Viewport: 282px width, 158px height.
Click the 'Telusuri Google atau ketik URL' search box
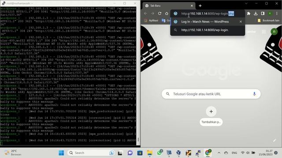point(211,94)
